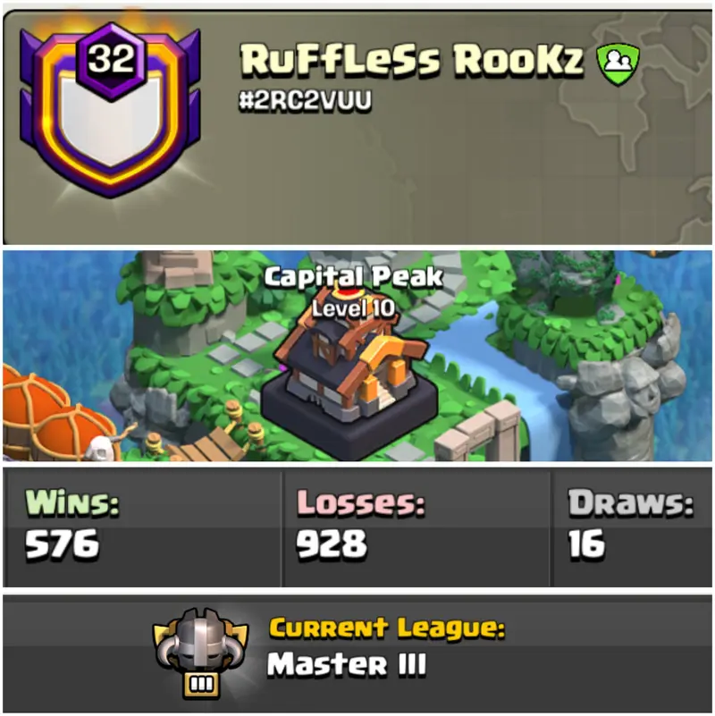715x716 pixels.
Task: Click the purple level 32 hexagon
Action: 111,61
